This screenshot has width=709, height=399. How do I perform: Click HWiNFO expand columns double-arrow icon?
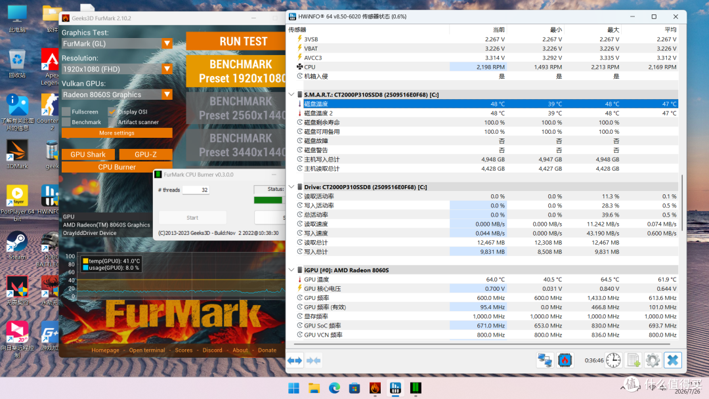coord(295,360)
